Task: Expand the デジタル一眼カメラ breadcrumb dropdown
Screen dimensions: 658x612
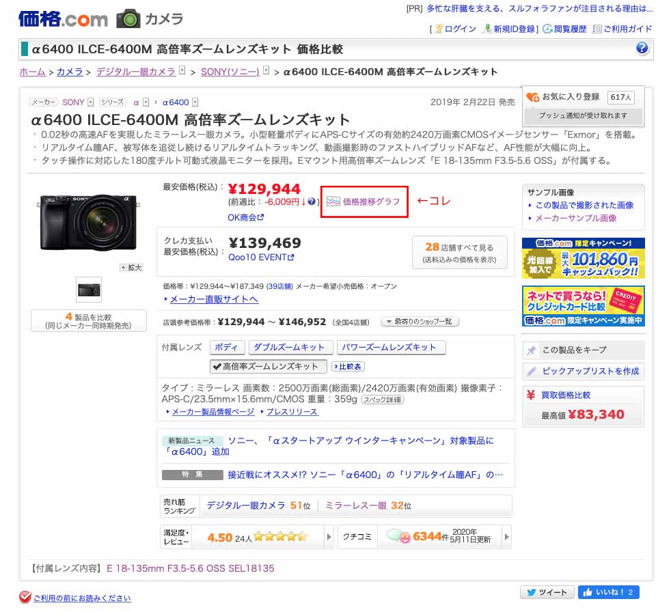Action: coord(182,70)
